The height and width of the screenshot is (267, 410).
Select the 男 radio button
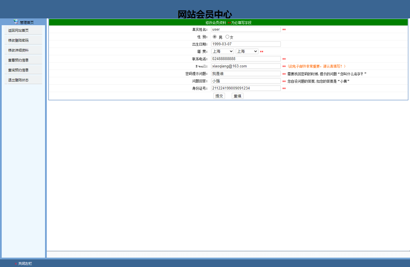214,37
